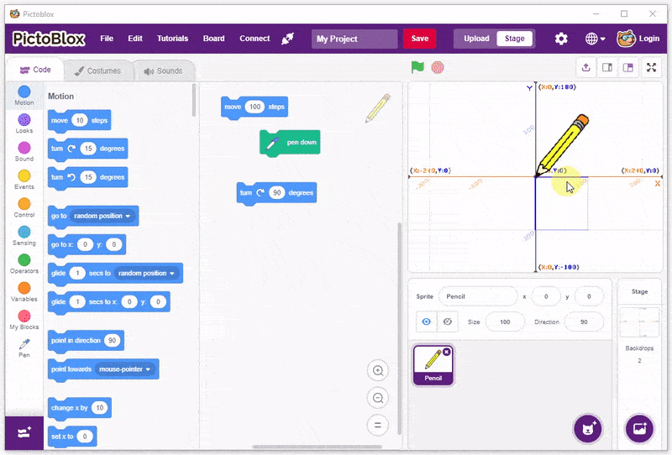This screenshot has height=455, width=672.
Task: Select the Pen extension category
Action: coord(24,348)
